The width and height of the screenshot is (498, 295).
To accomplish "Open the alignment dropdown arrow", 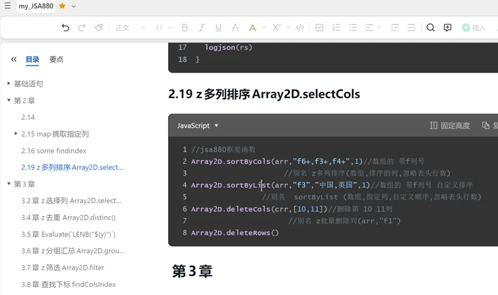I will pyautogui.click(x=379, y=28).
